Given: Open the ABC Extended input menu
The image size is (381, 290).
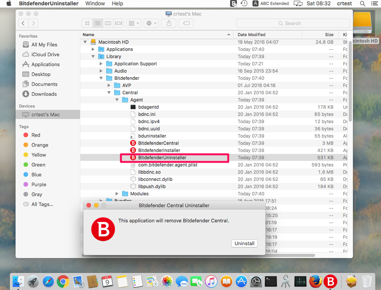Looking at the screenshot, I should [271, 4].
